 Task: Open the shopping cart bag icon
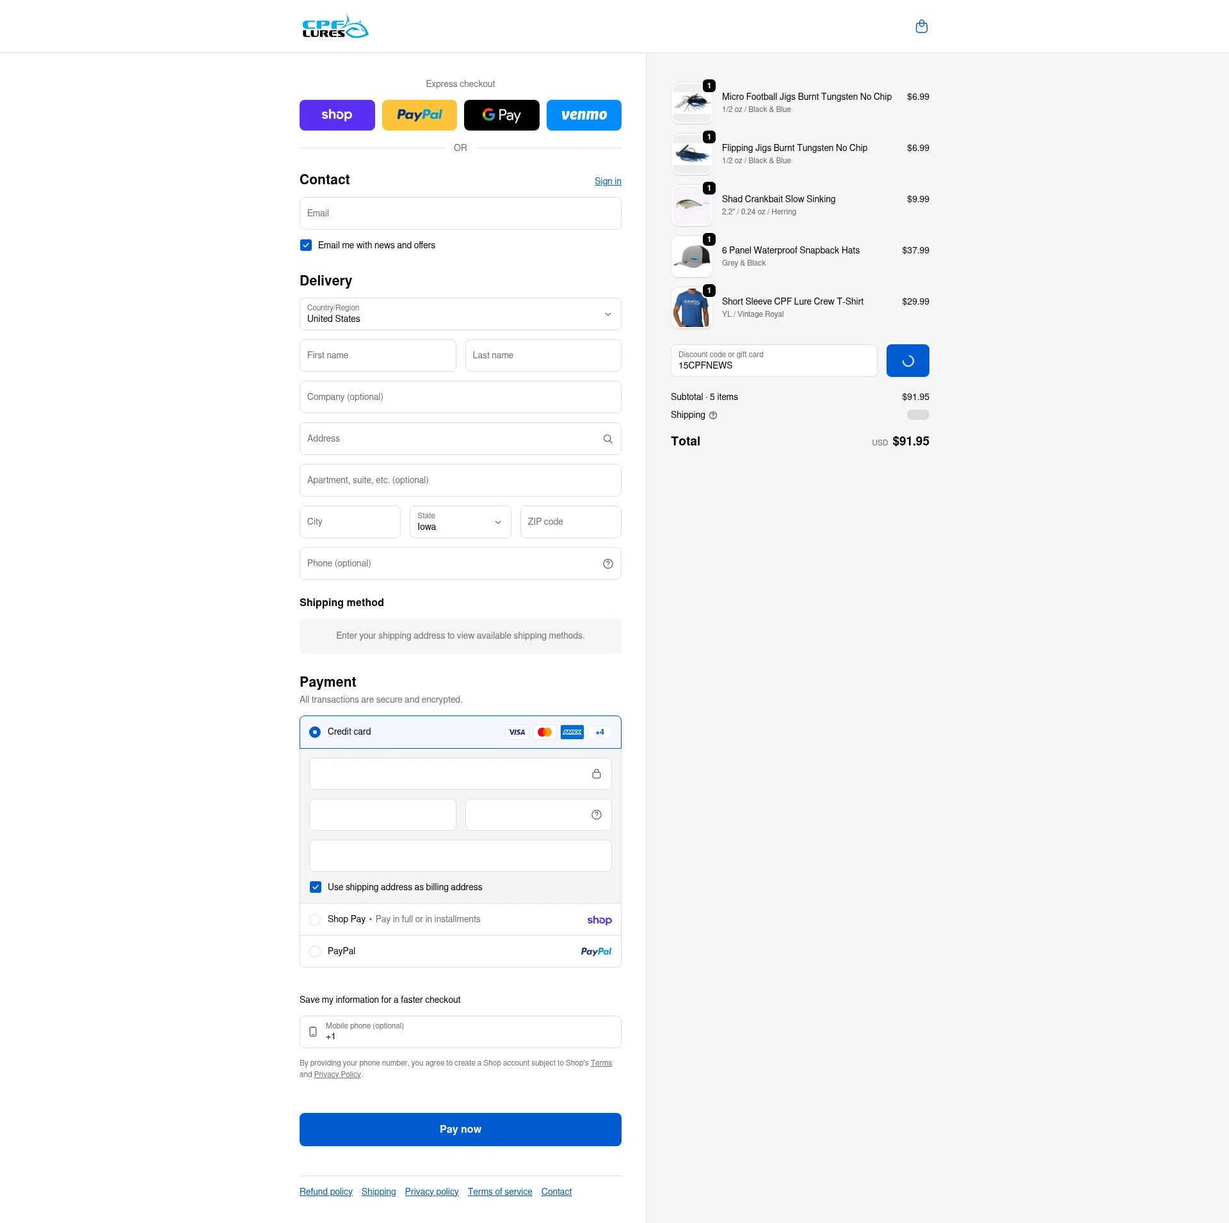click(922, 26)
